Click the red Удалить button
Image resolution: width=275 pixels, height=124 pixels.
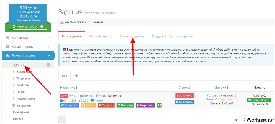coord(106,105)
